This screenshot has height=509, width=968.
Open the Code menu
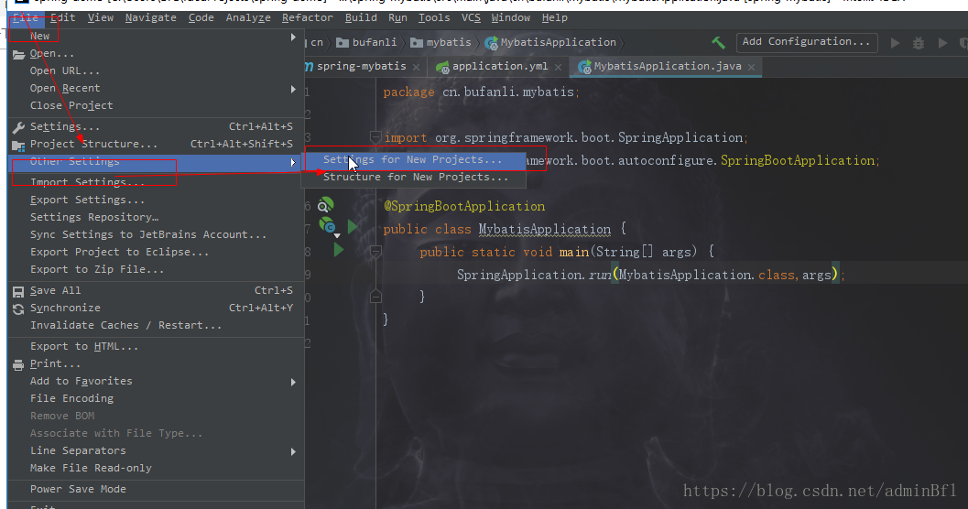(x=201, y=18)
